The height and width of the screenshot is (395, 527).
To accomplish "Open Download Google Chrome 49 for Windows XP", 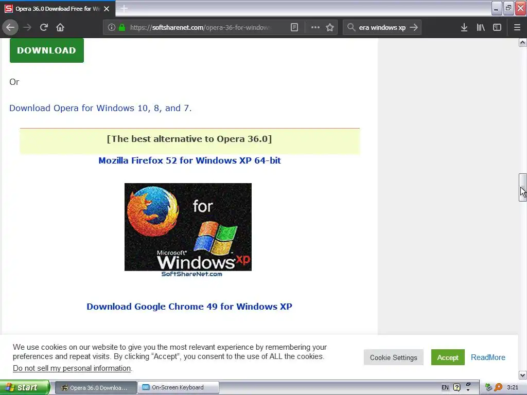I will (189, 307).
